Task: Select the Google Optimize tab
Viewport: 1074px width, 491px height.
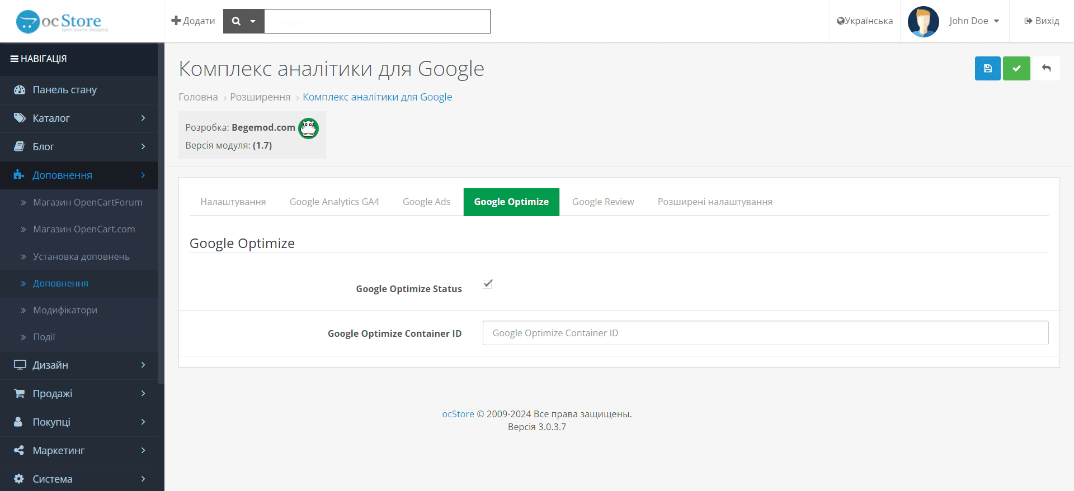Action: 511,202
